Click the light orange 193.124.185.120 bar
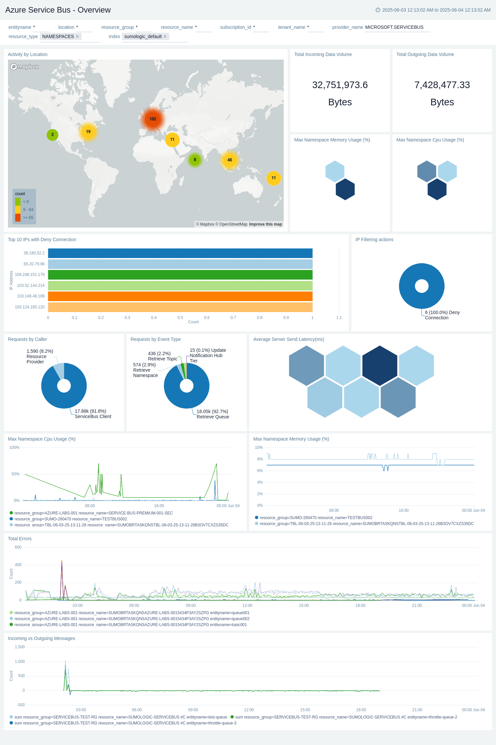 point(180,307)
